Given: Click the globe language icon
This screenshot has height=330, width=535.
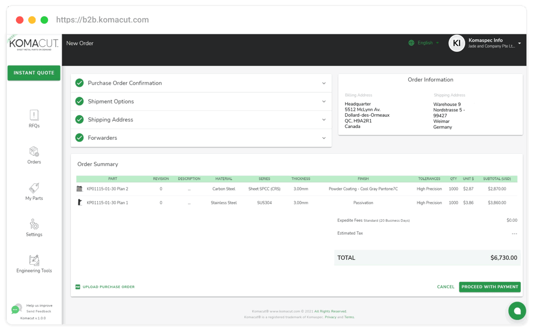Looking at the screenshot, I should (411, 43).
